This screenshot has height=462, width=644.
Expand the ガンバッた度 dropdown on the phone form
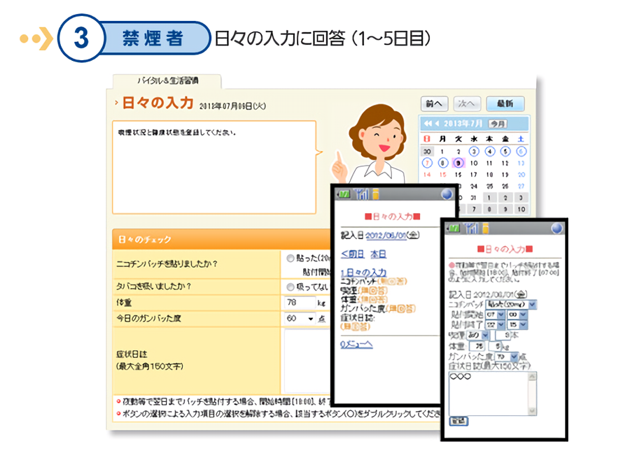click(514, 356)
